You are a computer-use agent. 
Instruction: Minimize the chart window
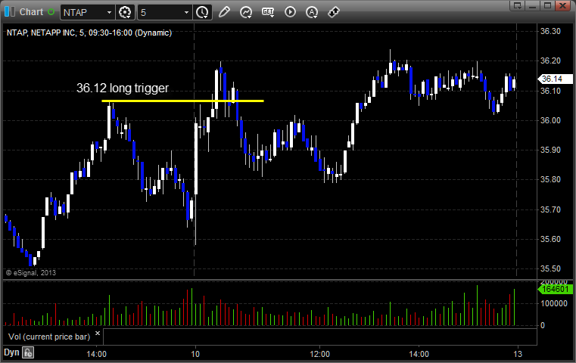click(533, 5)
